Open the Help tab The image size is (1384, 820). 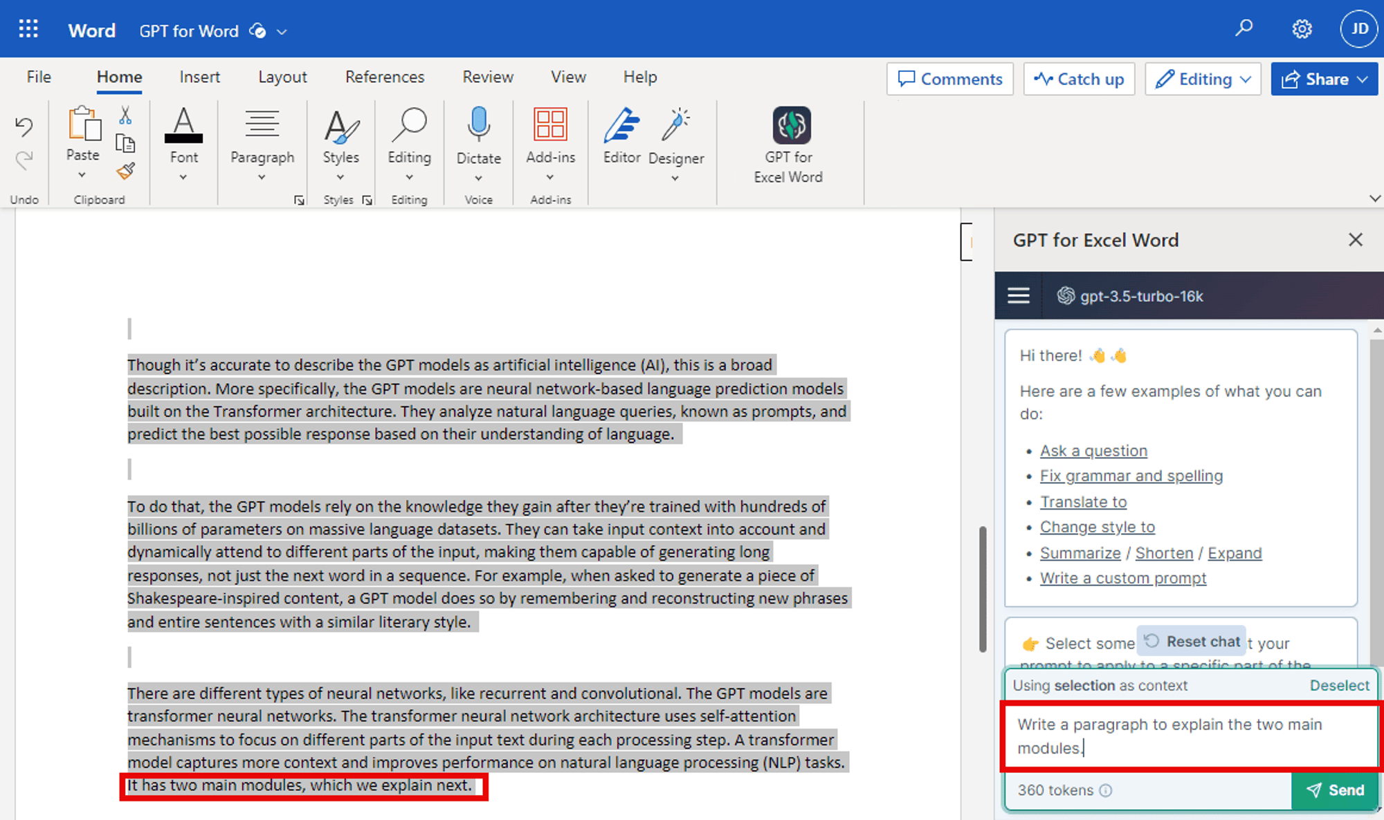(x=640, y=77)
